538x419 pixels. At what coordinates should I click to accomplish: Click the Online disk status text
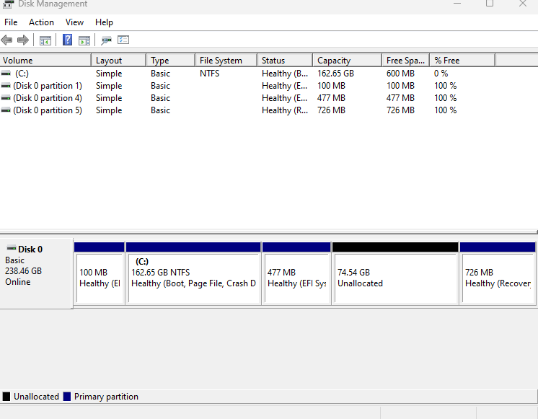(18, 282)
